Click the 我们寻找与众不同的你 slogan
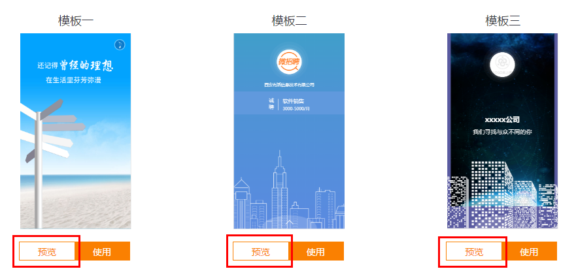The height and width of the screenshot is (269, 576). pyautogui.click(x=502, y=132)
